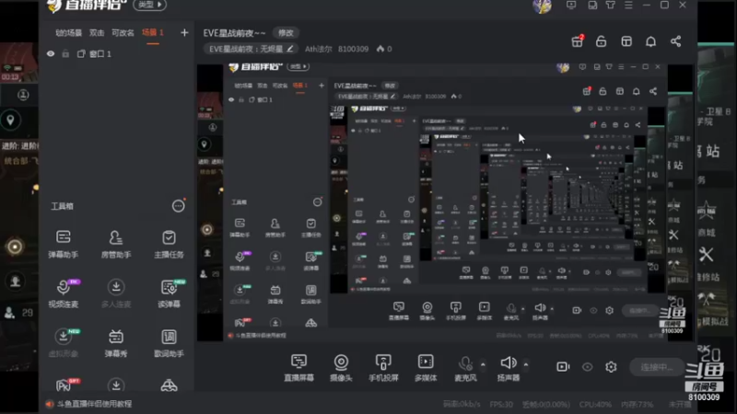This screenshot has width=737, height=414.
Task: Open the notifications bell
Action: [x=650, y=41]
